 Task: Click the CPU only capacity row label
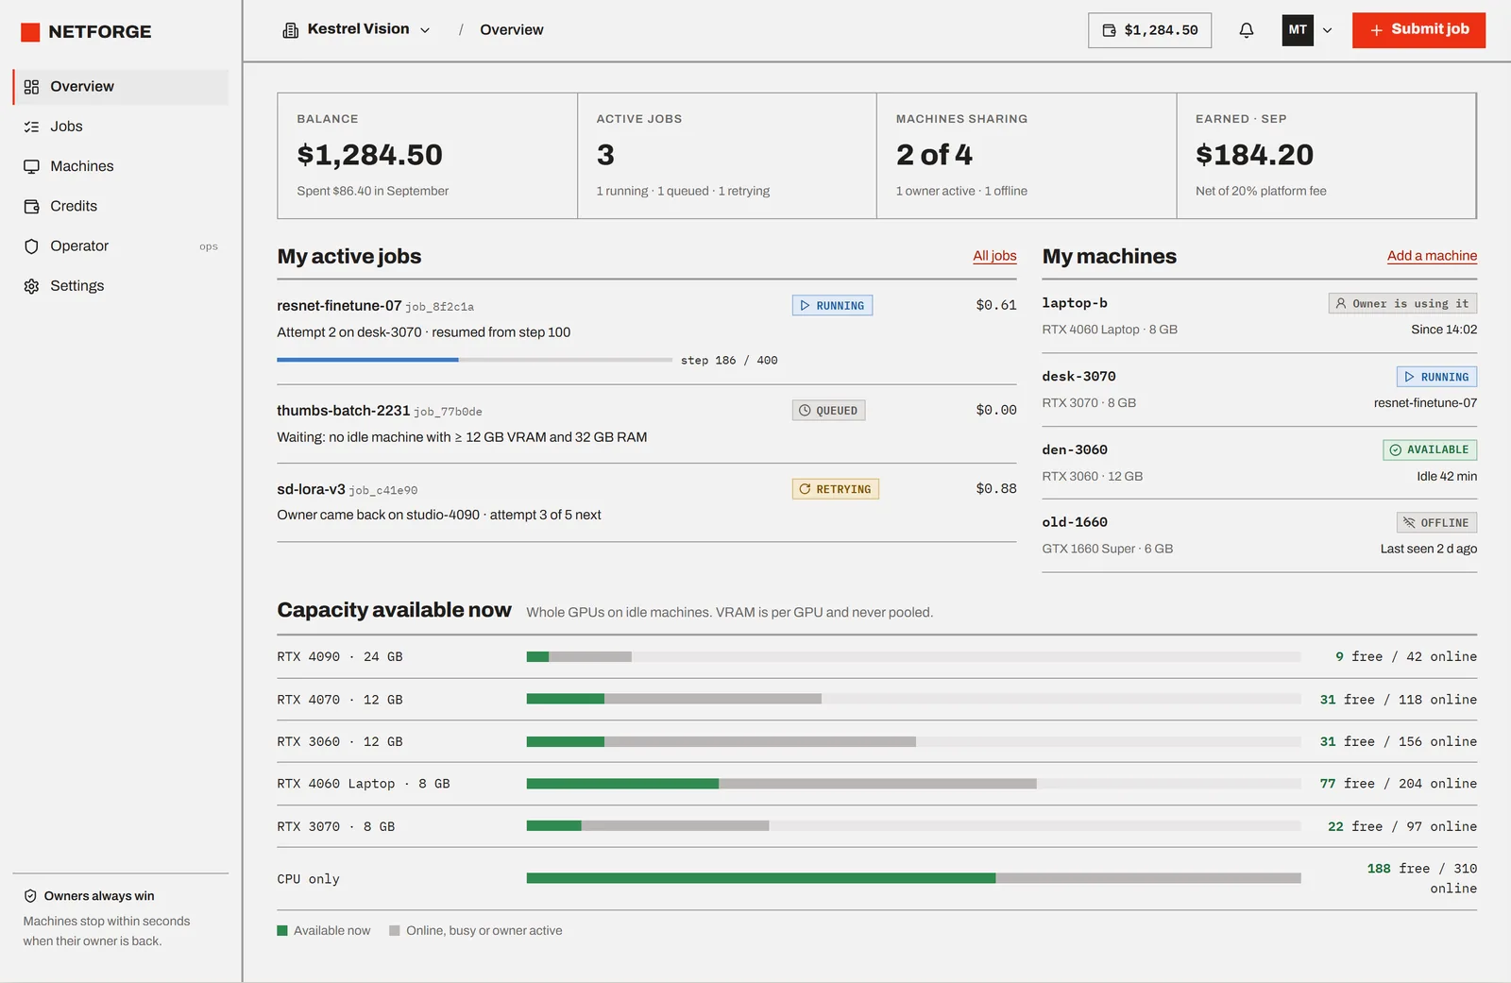click(x=308, y=879)
